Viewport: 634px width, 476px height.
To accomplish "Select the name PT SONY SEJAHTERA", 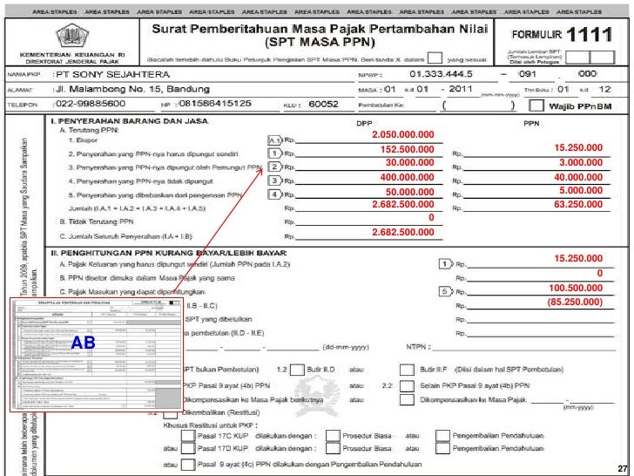I will [x=113, y=74].
